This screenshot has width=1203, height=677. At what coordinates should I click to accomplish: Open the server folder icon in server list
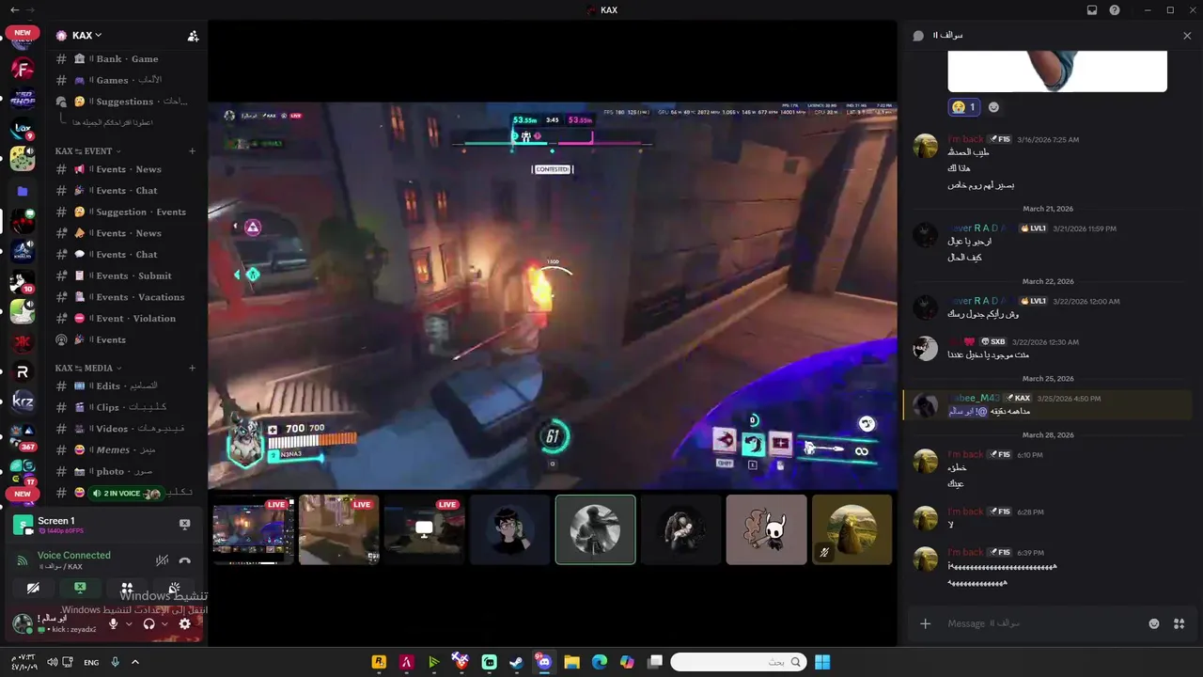(x=23, y=191)
